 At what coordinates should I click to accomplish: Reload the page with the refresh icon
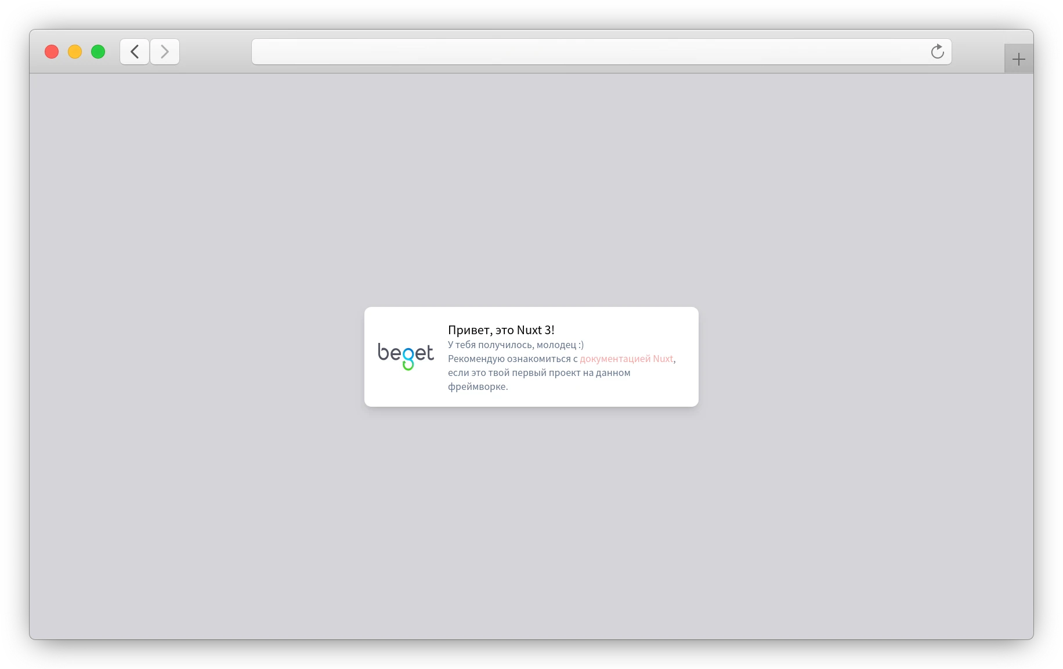point(937,52)
